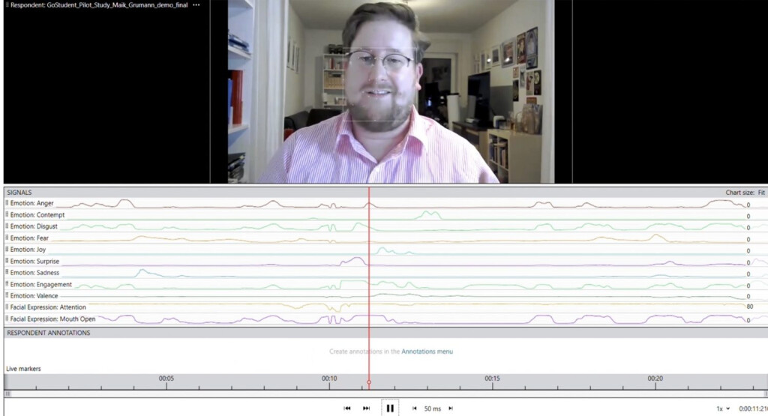Skip to the end of the recording
This screenshot has height=416, width=768.
pyautogui.click(x=366, y=409)
